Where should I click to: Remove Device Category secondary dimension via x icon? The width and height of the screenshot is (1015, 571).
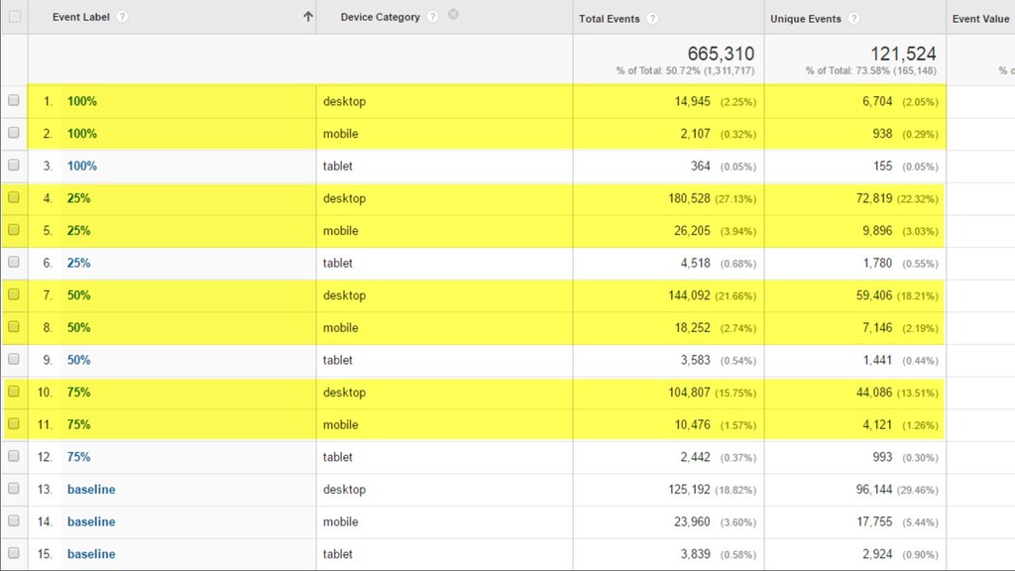[x=453, y=14]
